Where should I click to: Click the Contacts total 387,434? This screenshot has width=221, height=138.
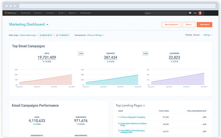pyautogui.click(x=110, y=57)
